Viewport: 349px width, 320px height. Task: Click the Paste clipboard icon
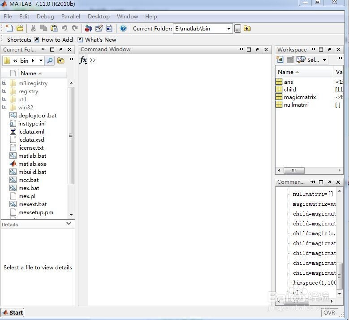[54, 28]
